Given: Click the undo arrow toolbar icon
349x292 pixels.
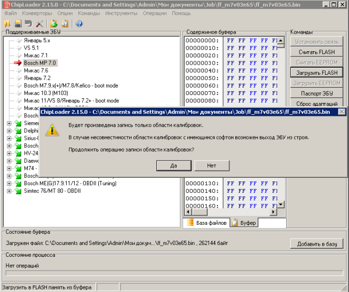Looking at the screenshot, I should 29,23.
